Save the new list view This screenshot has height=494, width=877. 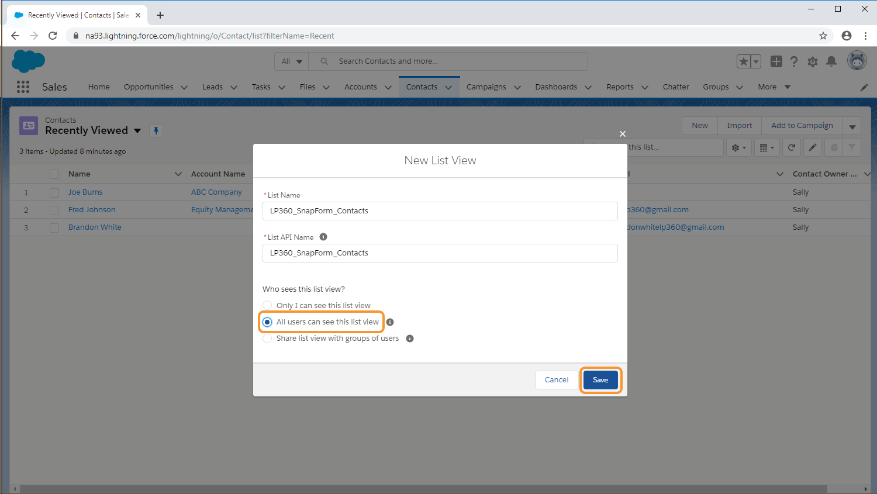(x=600, y=380)
